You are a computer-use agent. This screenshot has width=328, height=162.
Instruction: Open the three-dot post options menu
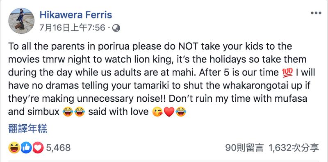click(316, 13)
